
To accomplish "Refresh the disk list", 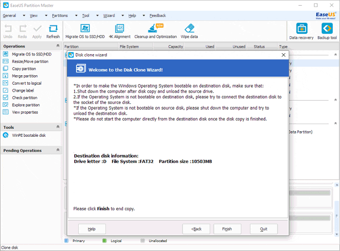I will coord(53,32).
